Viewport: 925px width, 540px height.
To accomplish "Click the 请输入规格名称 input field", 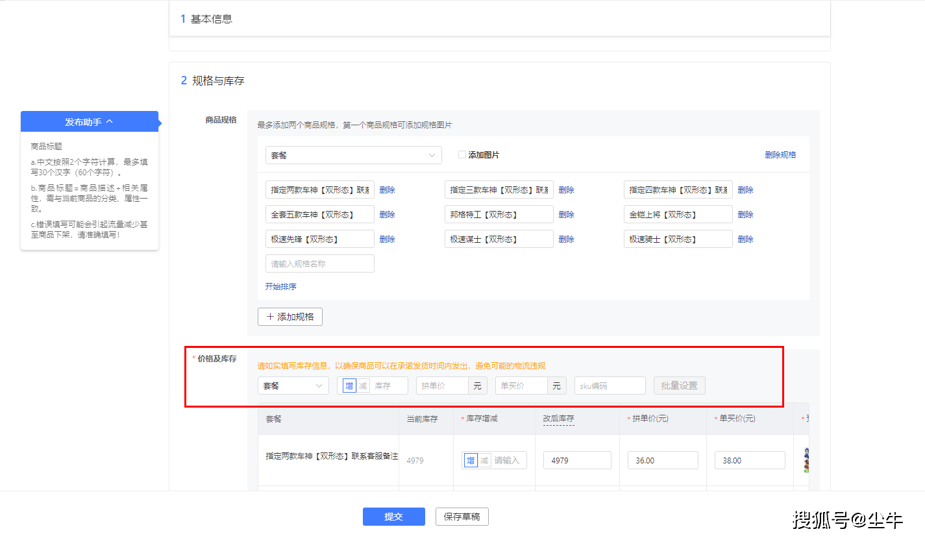I will coord(319,264).
